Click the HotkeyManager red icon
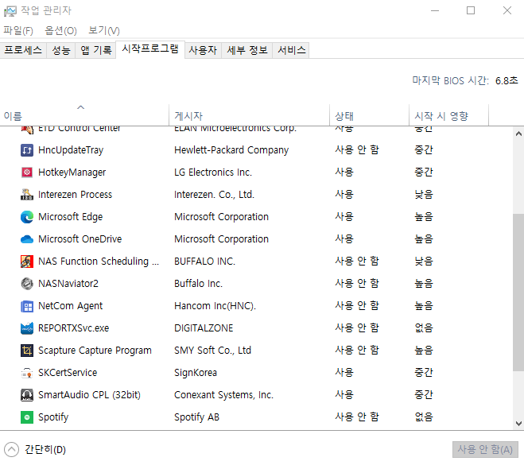This screenshot has height=469, width=524. [27, 172]
